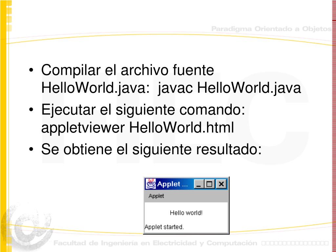Open the Applet menu in appletviewer

tap(156, 196)
